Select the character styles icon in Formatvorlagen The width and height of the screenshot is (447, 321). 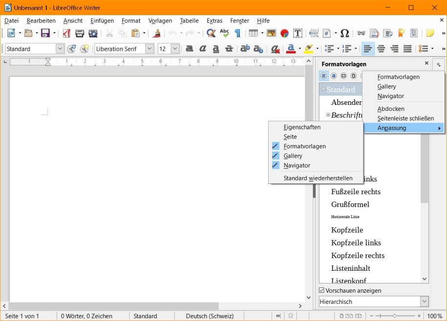pyautogui.click(x=333, y=76)
